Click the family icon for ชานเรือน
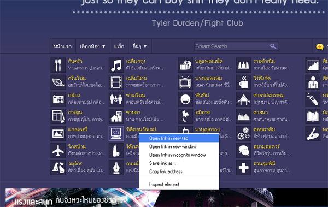 [x=116, y=99]
